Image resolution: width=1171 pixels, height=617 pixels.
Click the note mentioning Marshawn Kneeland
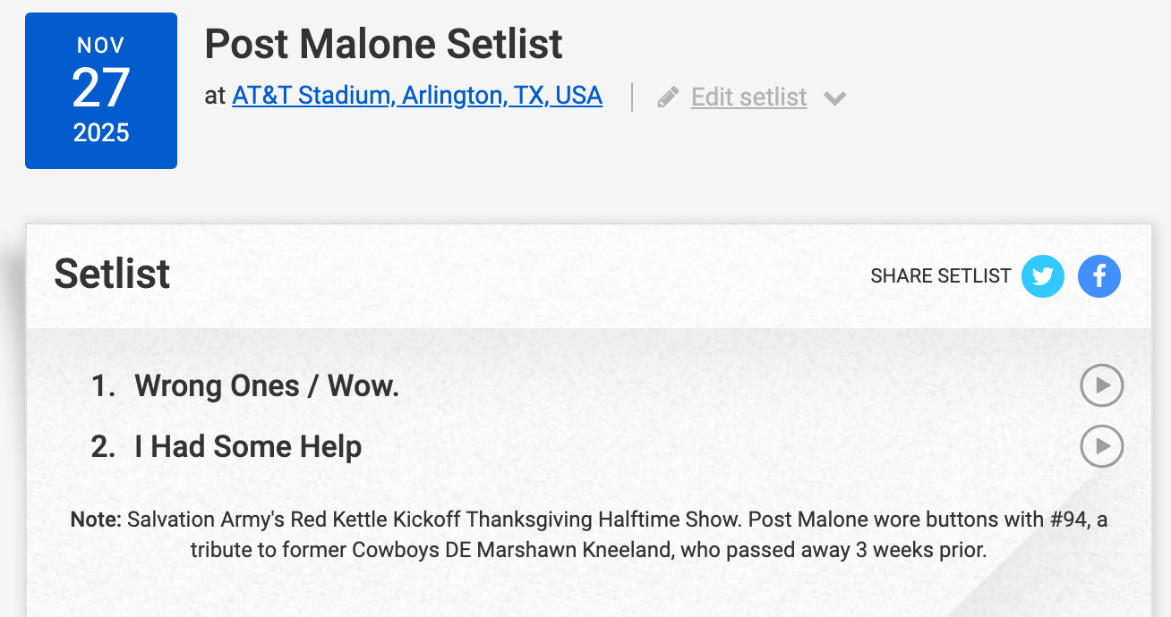(588, 549)
